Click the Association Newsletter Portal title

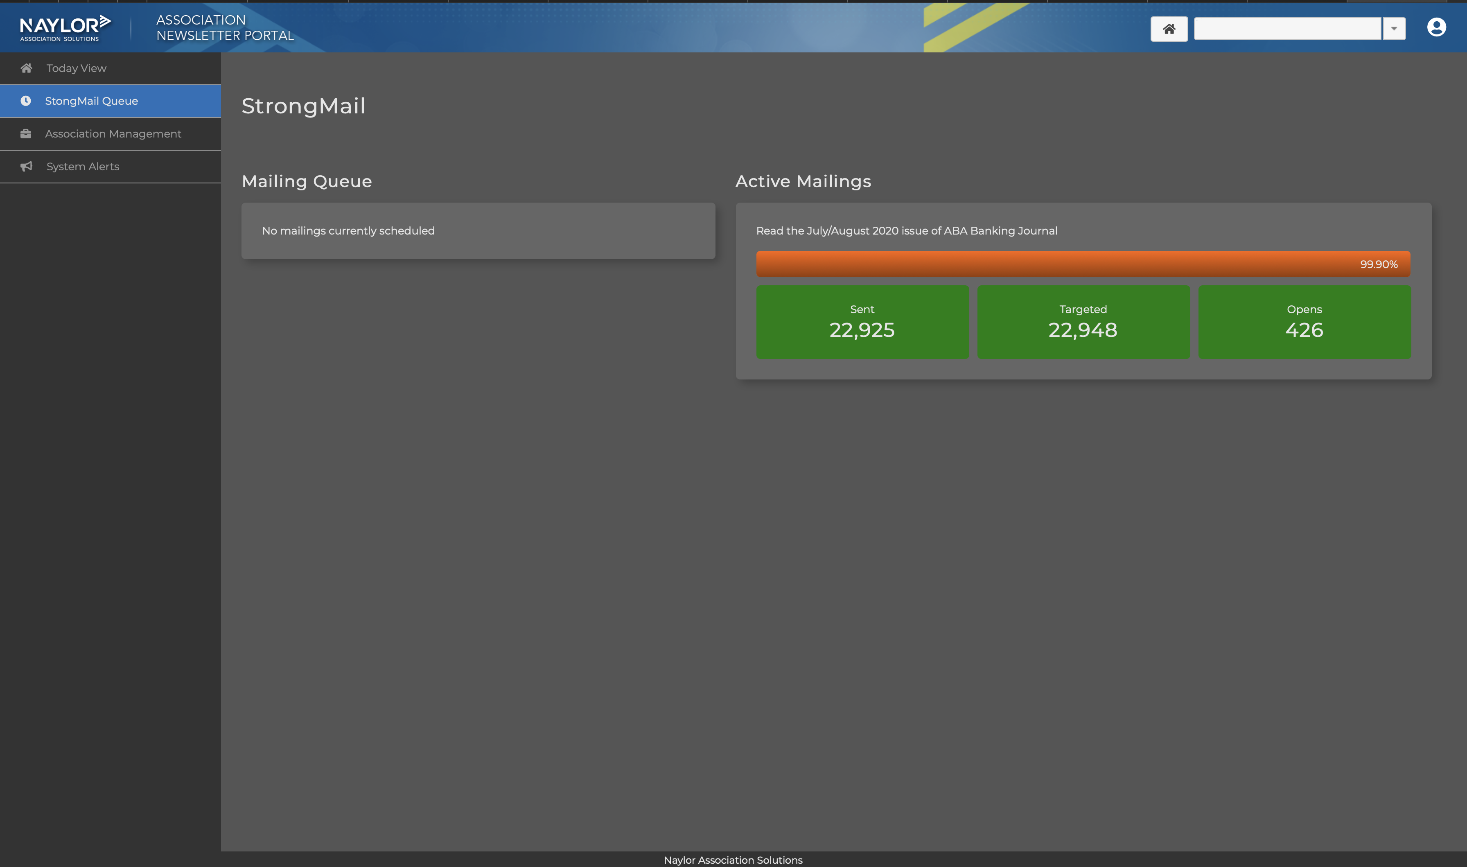[x=225, y=28]
